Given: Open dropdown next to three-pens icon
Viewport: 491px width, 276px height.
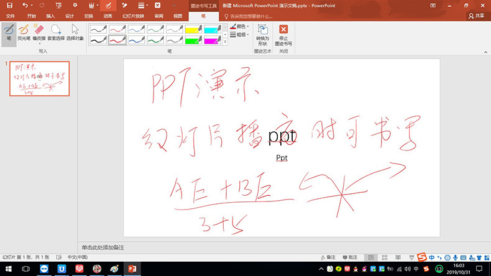Looking at the screenshot, I should coord(98,6).
